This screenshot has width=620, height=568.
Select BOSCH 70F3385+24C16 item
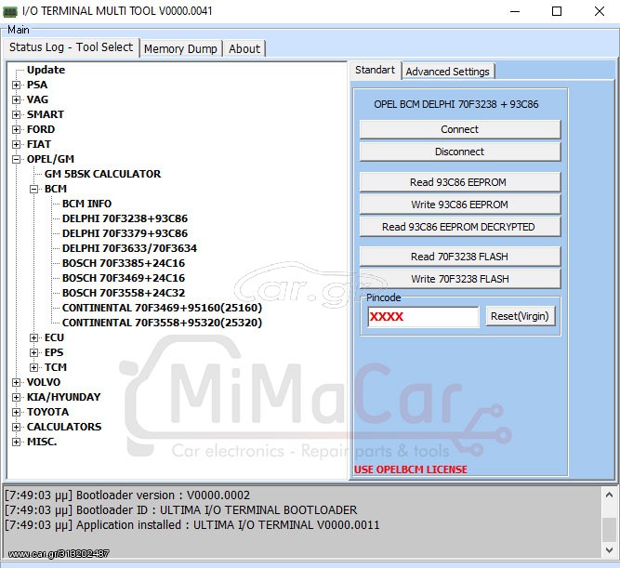124,263
